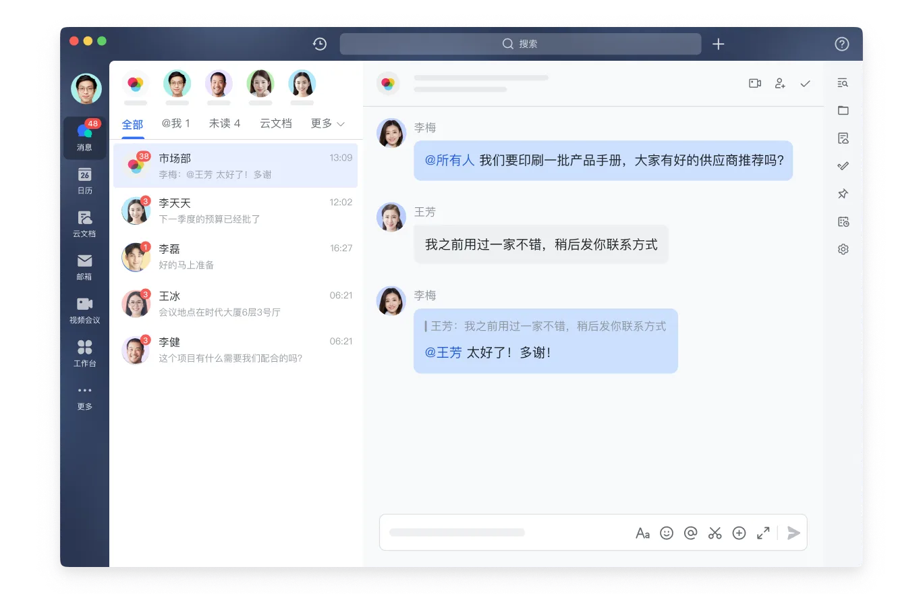Open calendar clock icon in right panel

843,221
